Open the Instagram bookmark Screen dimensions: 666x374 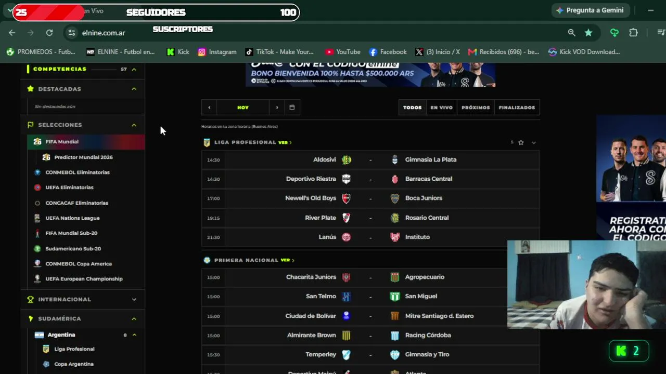pyautogui.click(x=217, y=52)
